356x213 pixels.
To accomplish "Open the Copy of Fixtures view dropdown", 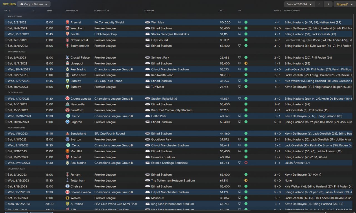I will pyautogui.click(x=34, y=4).
